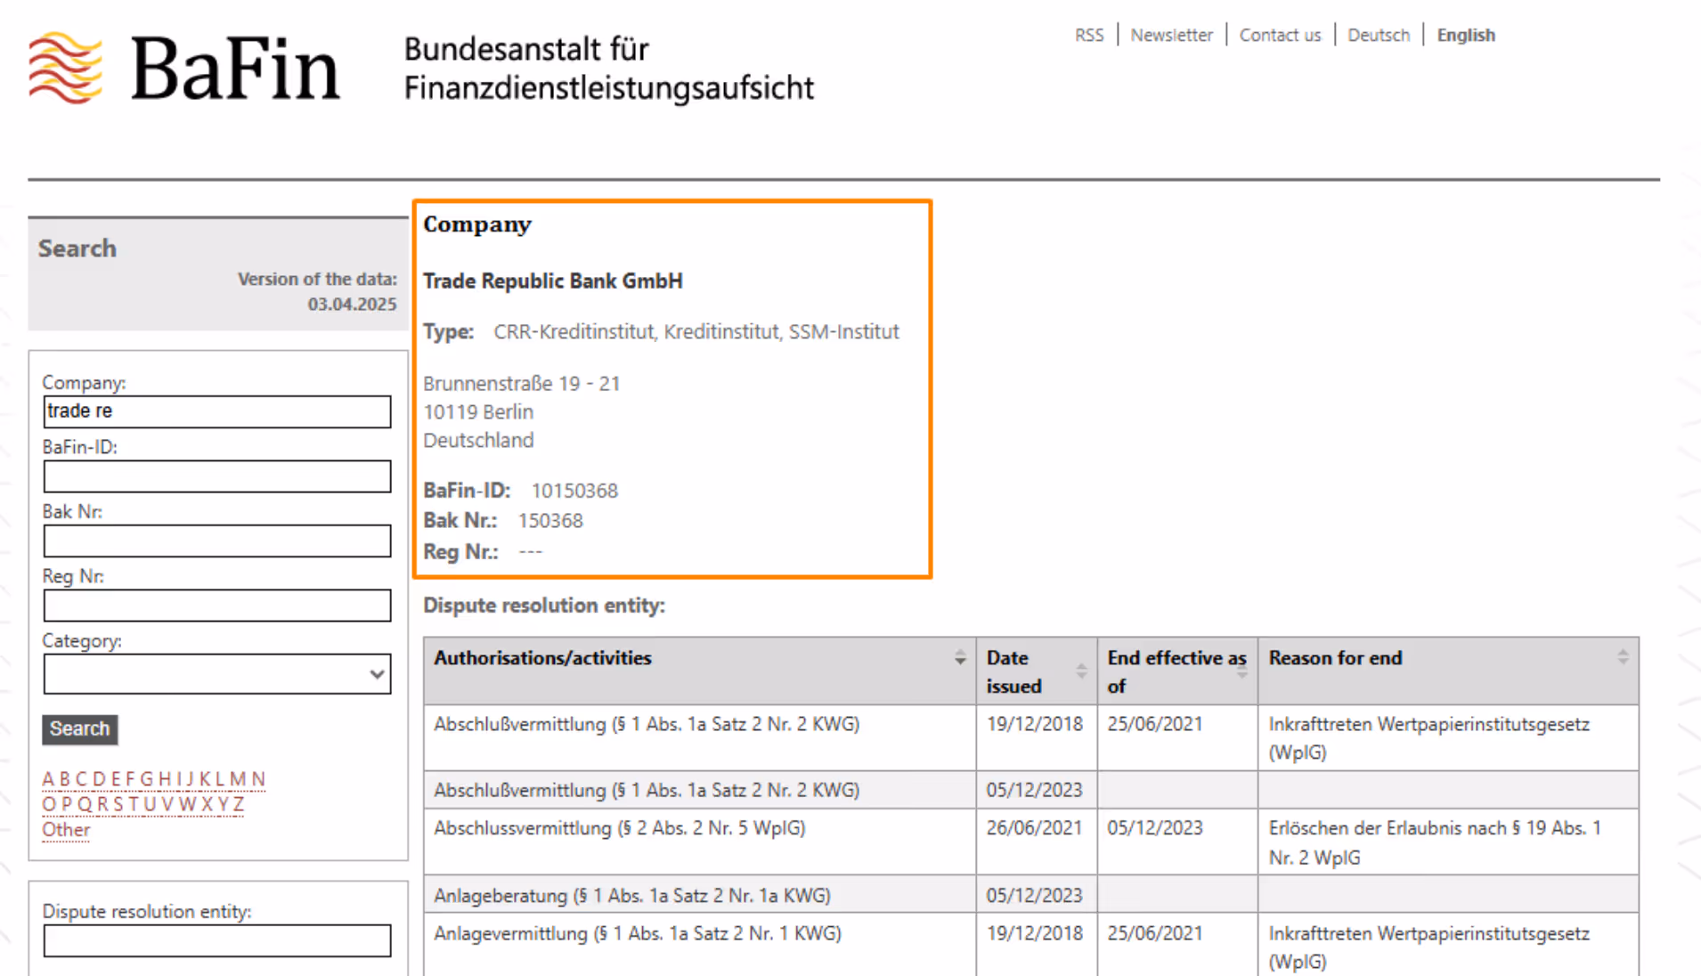Browse companies starting with letter H
Viewport: 1701px width, 976px height.
(x=165, y=779)
